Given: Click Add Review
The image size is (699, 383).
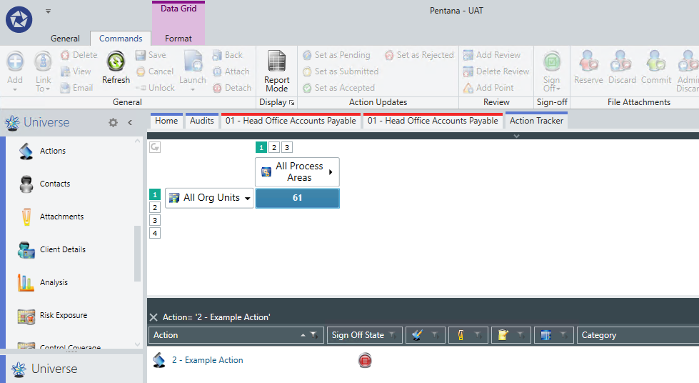Looking at the screenshot, I should click(492, 55).
